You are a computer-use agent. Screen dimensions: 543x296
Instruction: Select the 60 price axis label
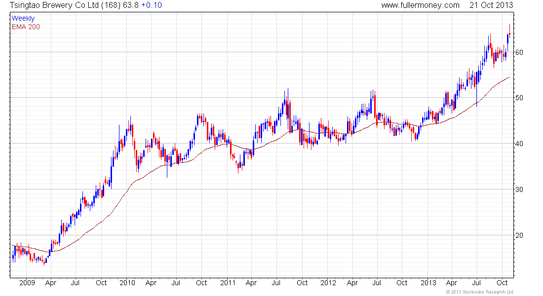519,52
